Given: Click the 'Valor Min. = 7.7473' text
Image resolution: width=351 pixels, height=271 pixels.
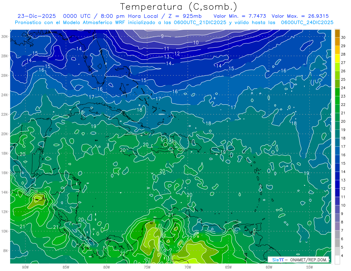Looking at the screenshot, I should [240, 16].
